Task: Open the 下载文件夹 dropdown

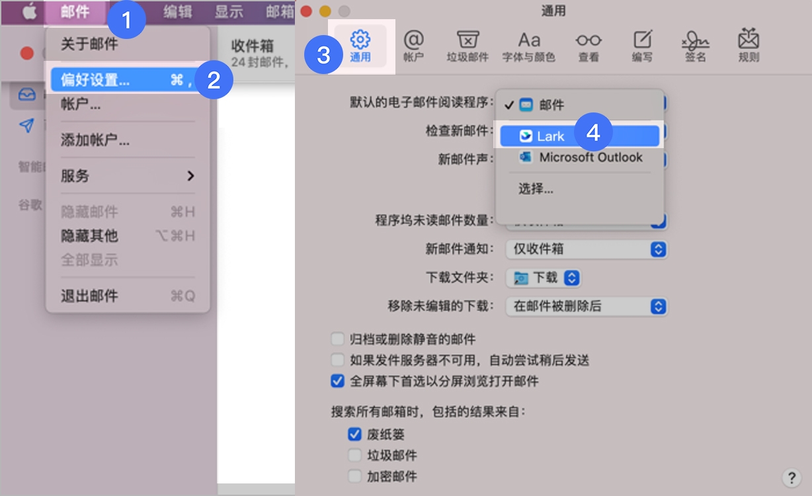Action: pos(544,278)
